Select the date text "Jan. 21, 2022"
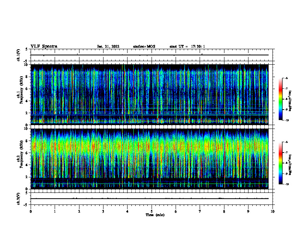The width and height of the screenshot is (307, 237). click(x=108, y=46)
